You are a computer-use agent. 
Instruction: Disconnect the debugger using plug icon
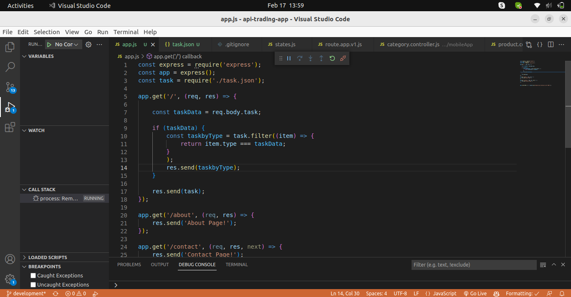343,58
